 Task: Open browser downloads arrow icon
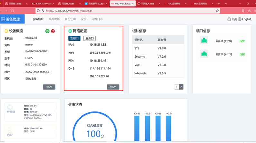249,11
